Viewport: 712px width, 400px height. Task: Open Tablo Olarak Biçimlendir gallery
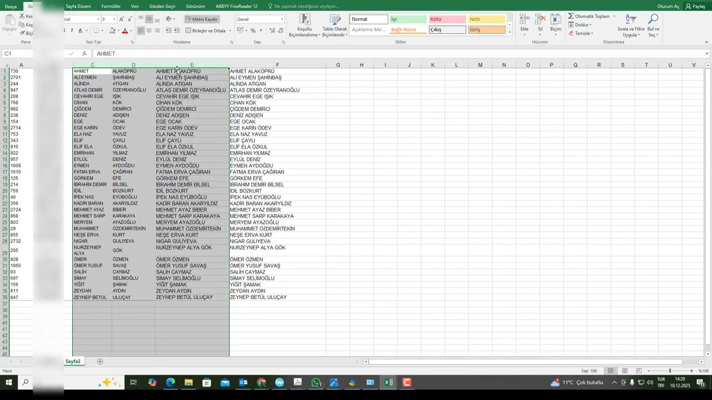click(x=334, y=26)
